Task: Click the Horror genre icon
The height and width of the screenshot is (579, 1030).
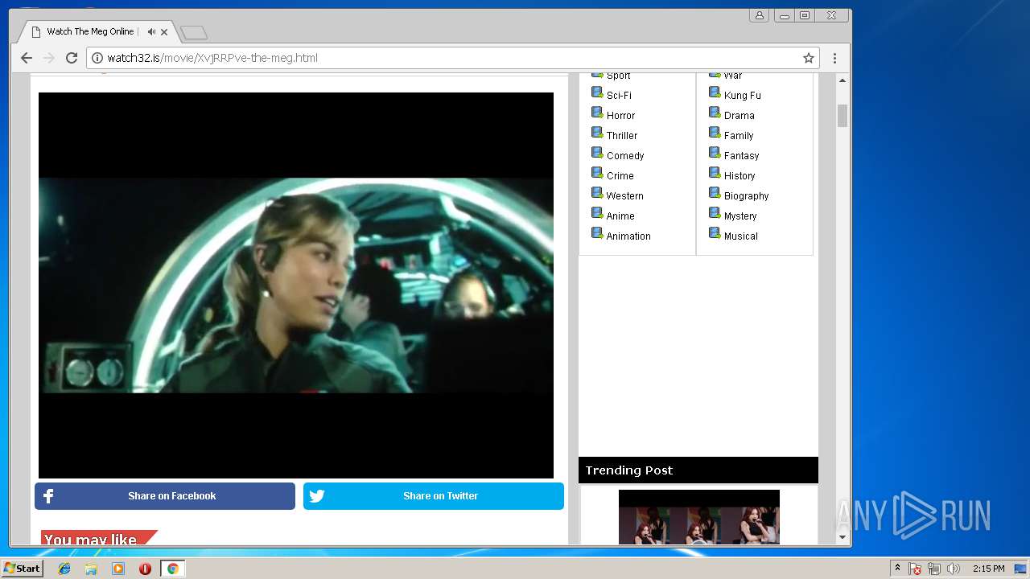Action: coord(597,113)
